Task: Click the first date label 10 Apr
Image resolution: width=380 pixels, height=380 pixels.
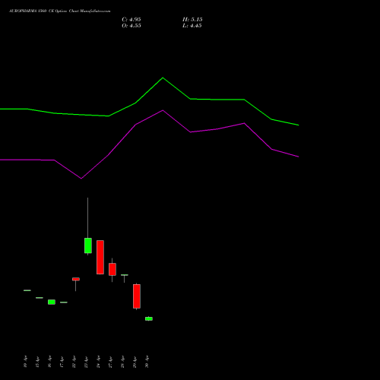Action: coord(25,362)
